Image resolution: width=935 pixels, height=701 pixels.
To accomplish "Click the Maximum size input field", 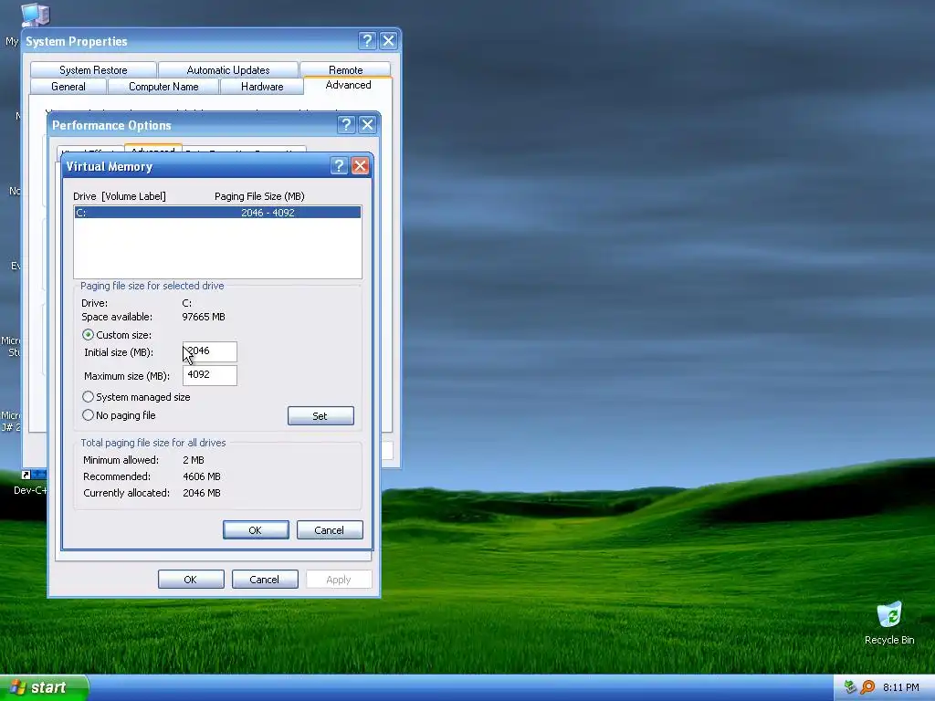I will [210, 375].
